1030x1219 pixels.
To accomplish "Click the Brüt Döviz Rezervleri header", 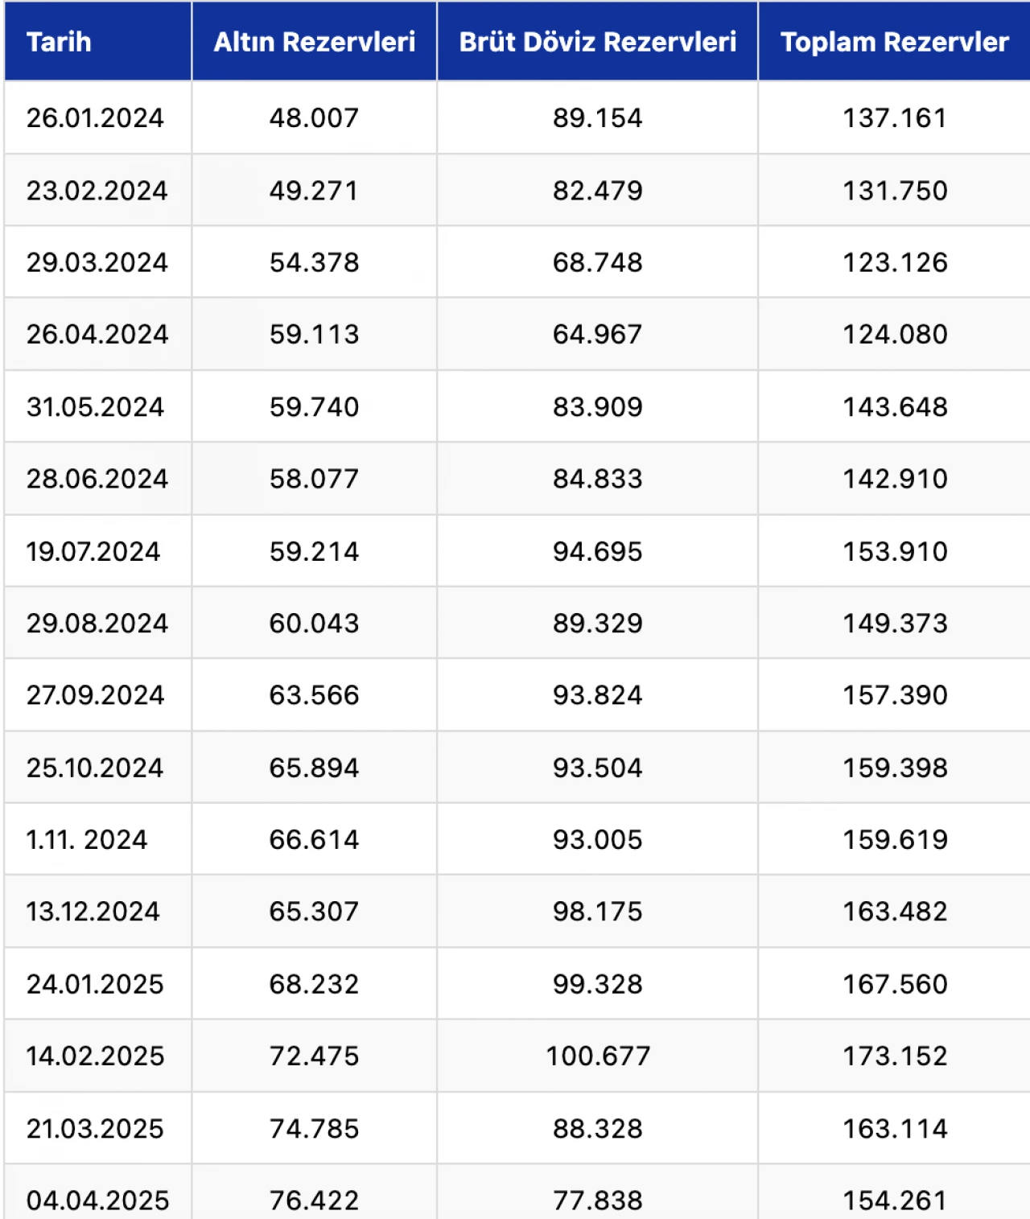I will (x=597, y=42).
